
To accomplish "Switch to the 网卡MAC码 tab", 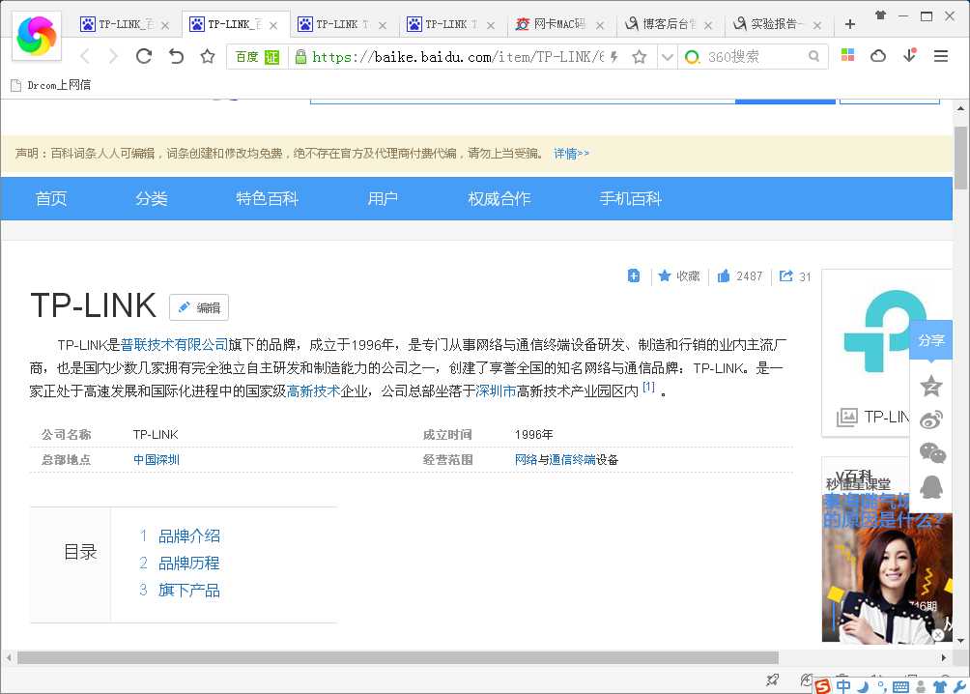I will [x=559, y=25].
